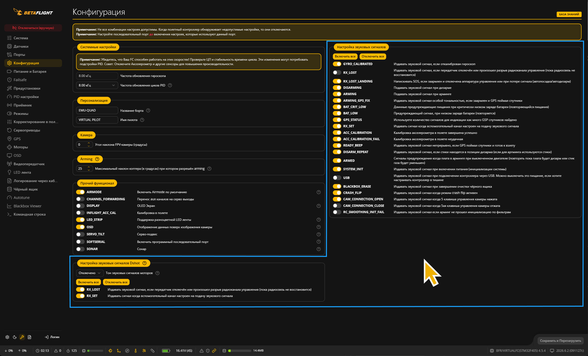Image resolution: width=588 pixels, height=356 pixels.
Task: Open PID loop frequency 8.00 кГц dropdown
Action: (x=97, y=85)
